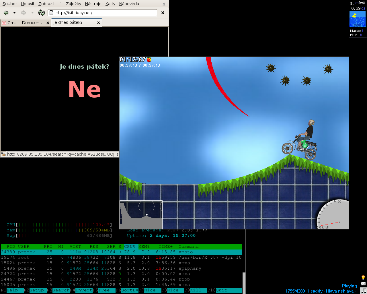Viewport: 367px width, 294px height.
Task: Select the Je dnes pátek? tab
Action: pyautogui.click(x=77, y=22)
